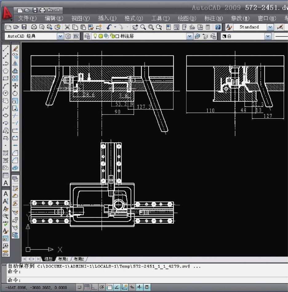
Task: Open the Help question mark icon
Action: [x=218, y=27]
